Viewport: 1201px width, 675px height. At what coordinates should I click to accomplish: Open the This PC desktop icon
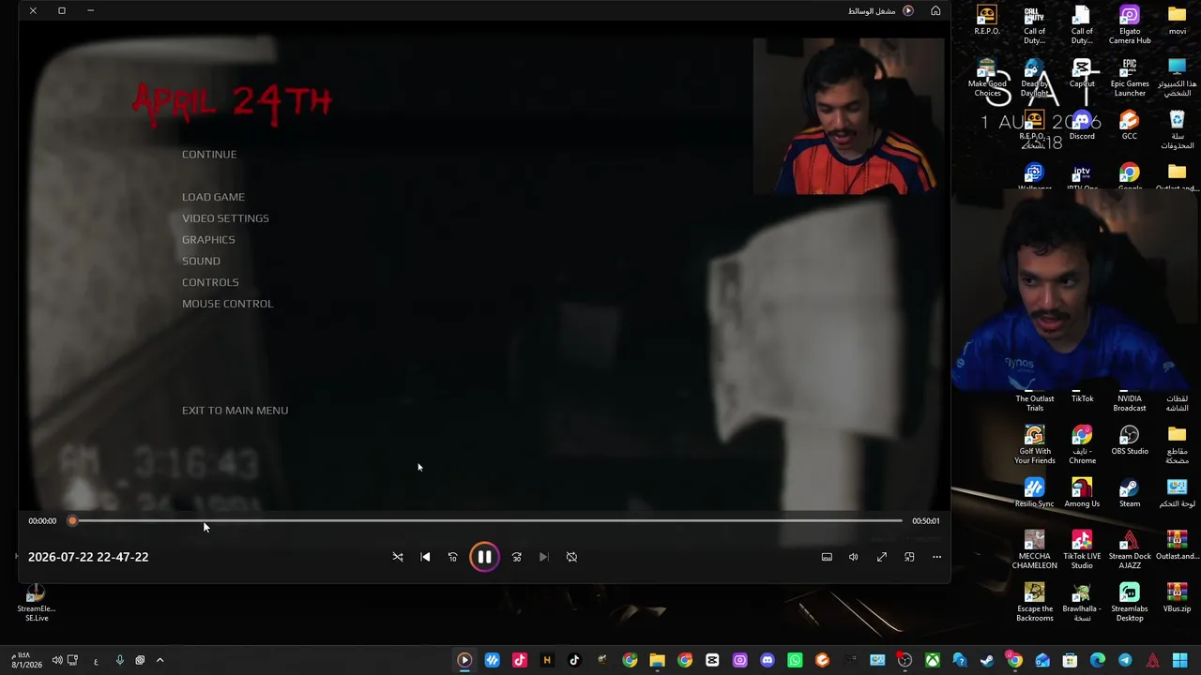[x=1178, y=78]
